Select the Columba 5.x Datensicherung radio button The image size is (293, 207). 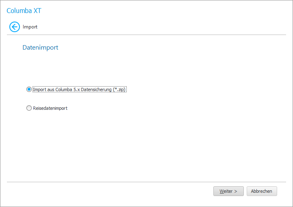click(29, 89)
